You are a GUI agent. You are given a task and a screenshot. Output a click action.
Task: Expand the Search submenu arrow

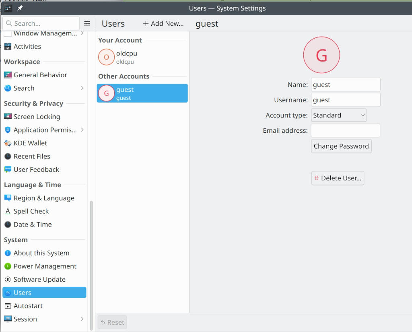pyautogui.click(x=82, y=88)
